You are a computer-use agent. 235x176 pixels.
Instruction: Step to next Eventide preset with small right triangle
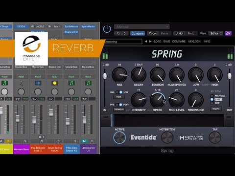point(150,42)
